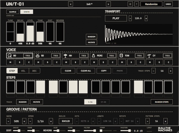The width and height of the screenshot is (179, 133).
Task: Select the STEP edit tab
Action: (12, 71)
